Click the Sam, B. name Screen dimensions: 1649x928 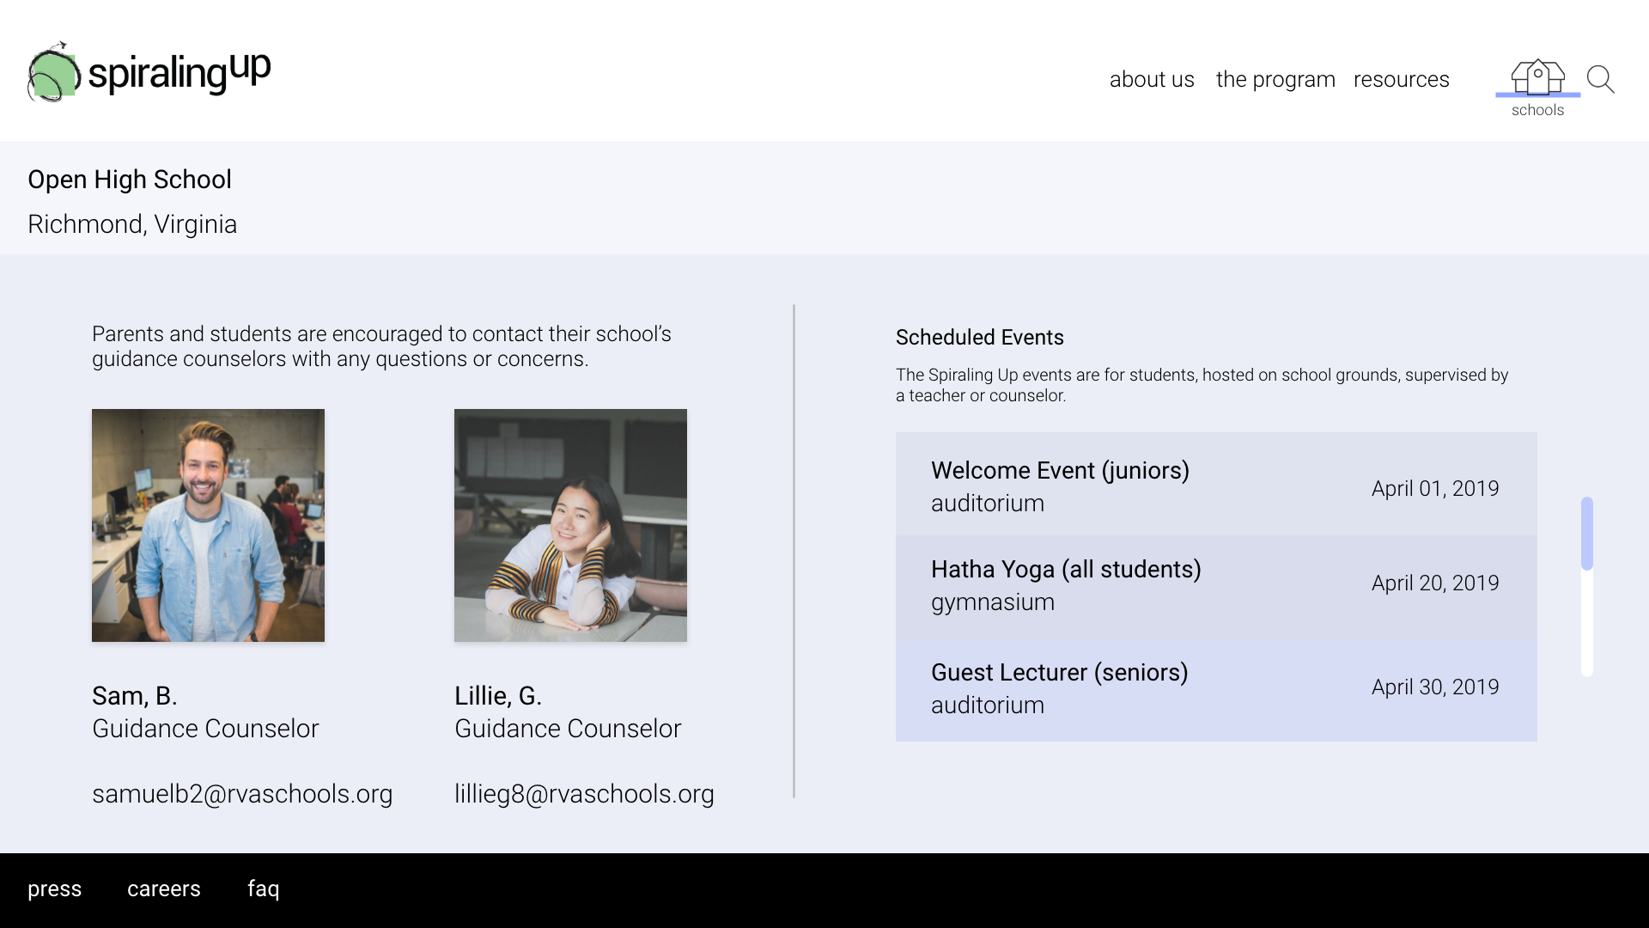[135, 696]
